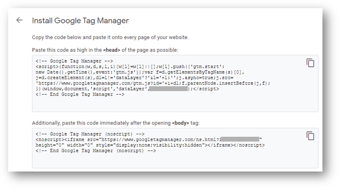This screenshot has width=339, height=188.
Task: Click the 'height="0" width="0"' style line
Action: click(x=150, y=145)
